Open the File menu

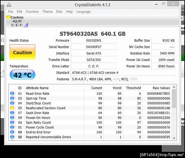(x=10, y=11)
